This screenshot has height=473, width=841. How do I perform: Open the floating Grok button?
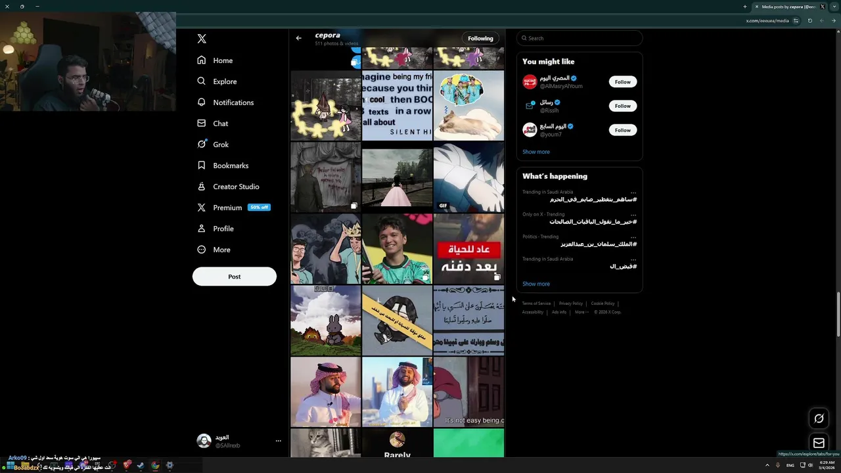pos(819,418)
